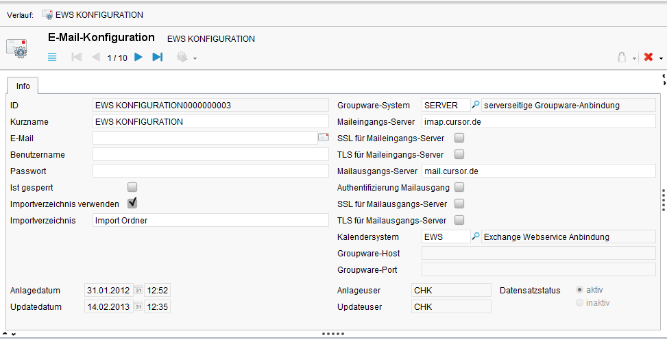The image size is (667, 340).
Task: Click the lock icon in toolbar
Action: 622,58
